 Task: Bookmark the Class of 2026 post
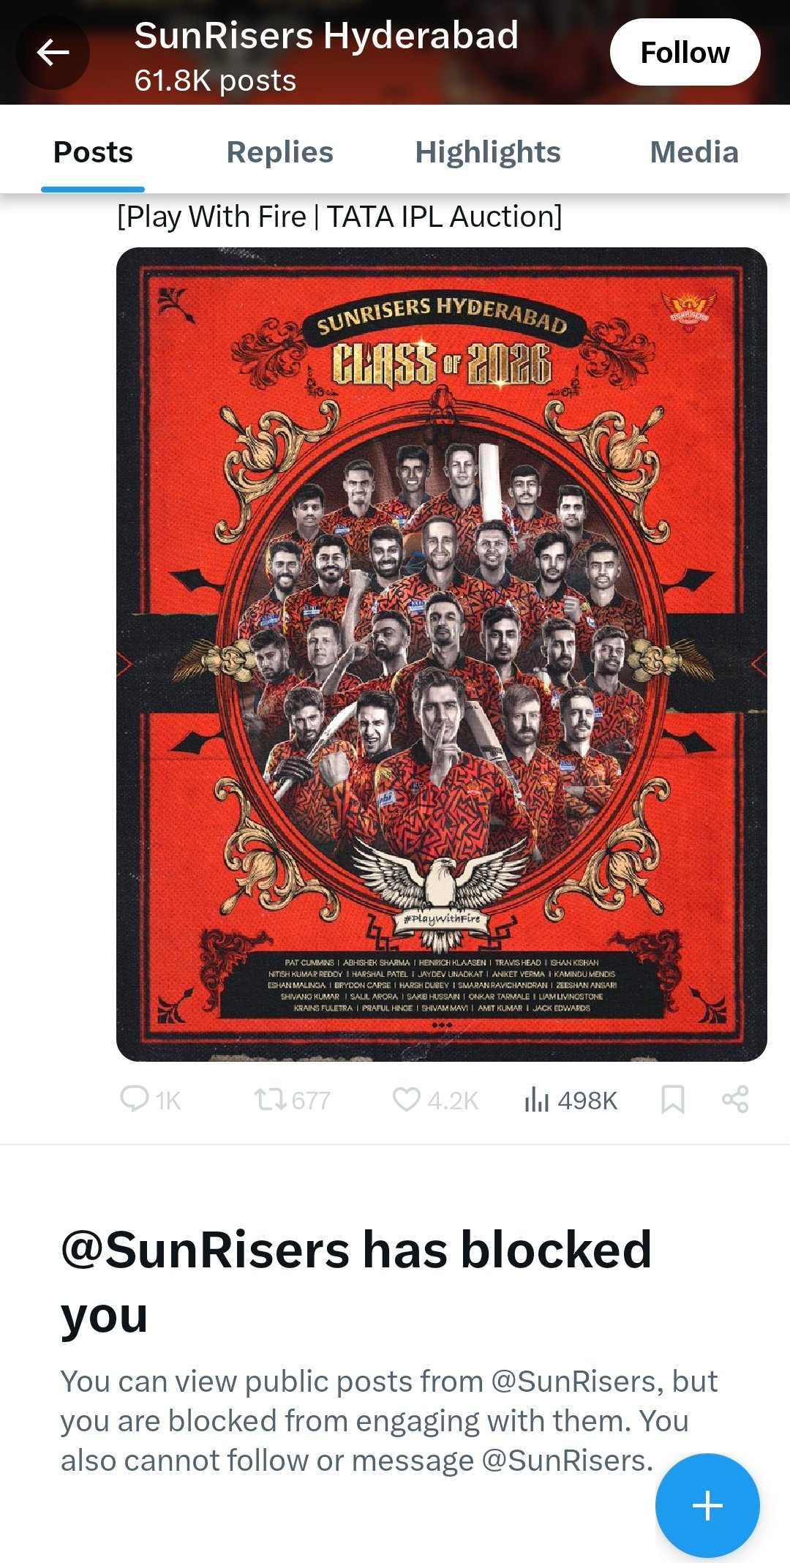tap(672, 1099)
